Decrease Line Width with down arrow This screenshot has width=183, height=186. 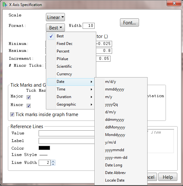53,164
